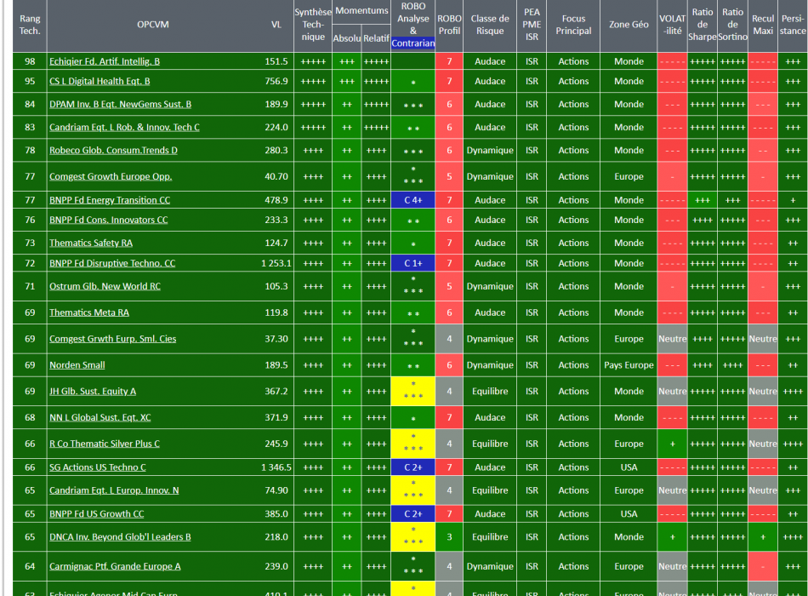Open DPAM Inv. B Eqt. NewGems Sust. B
Screen dimensions: 808x596
pos(120,104)
